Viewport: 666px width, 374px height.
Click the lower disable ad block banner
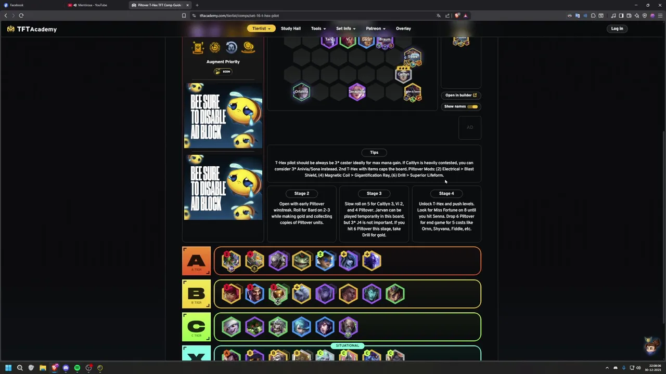223,188
